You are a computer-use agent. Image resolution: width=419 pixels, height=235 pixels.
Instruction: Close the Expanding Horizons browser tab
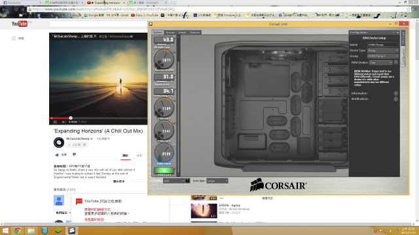tap(124, 3)
